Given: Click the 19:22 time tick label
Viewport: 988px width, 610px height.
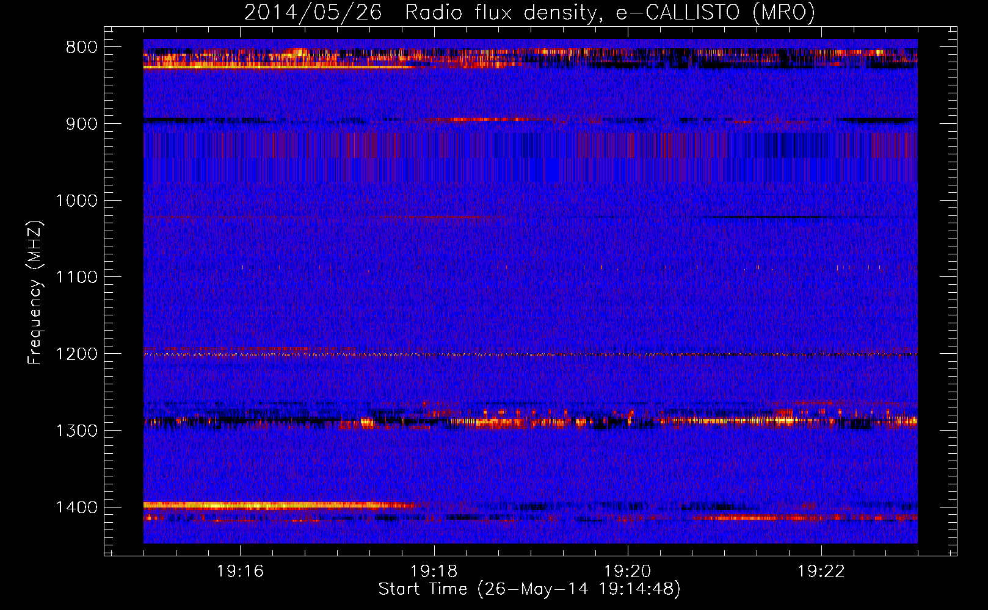Looking at the screenshot, I should coord(821,571).
